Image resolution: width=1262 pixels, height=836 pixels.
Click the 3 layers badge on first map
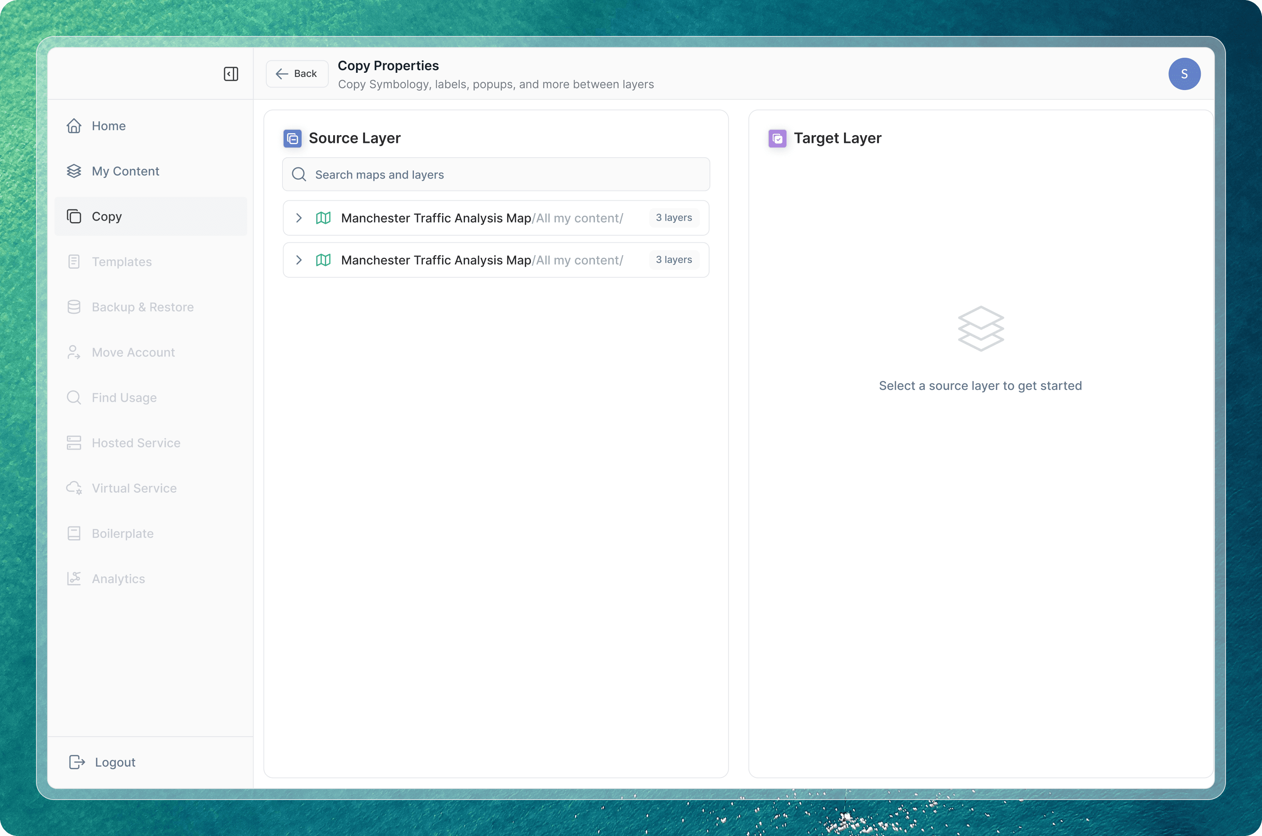673,218
